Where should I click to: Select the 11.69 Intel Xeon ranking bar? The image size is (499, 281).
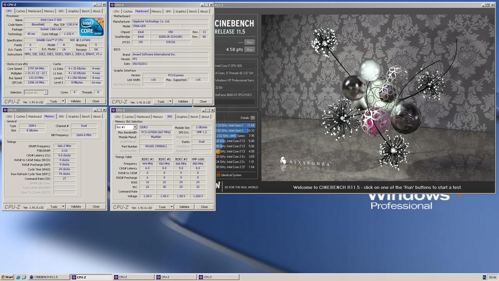[x=235, y=125]
